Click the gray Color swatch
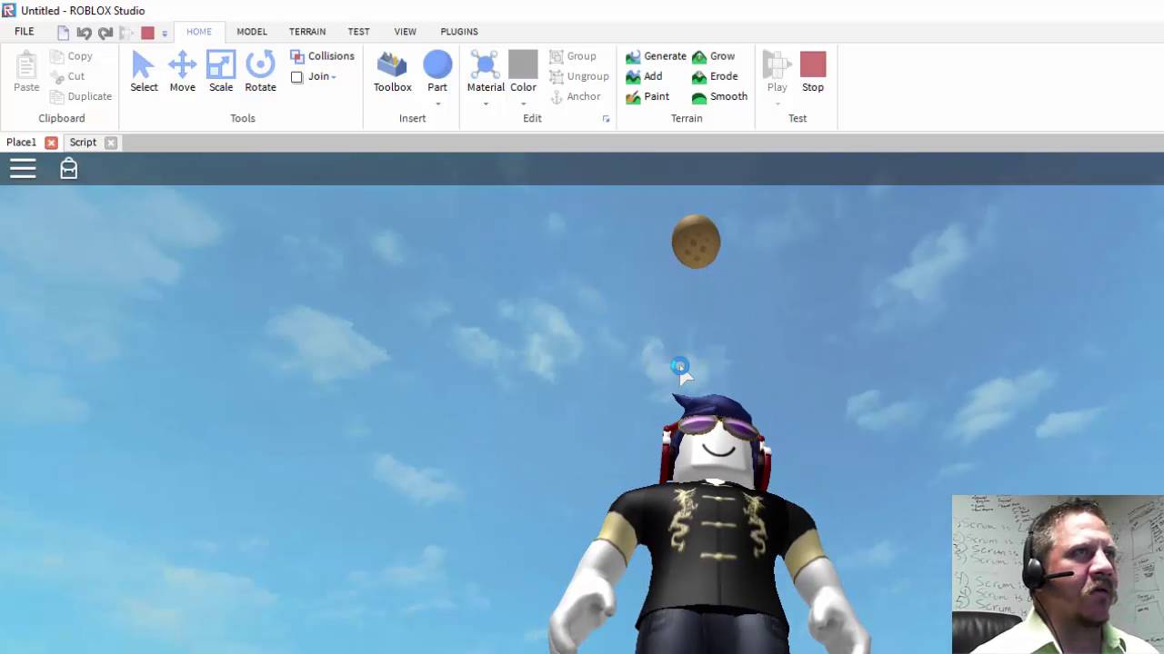The width and height of the screenshot is (1164, 654). 523,64
